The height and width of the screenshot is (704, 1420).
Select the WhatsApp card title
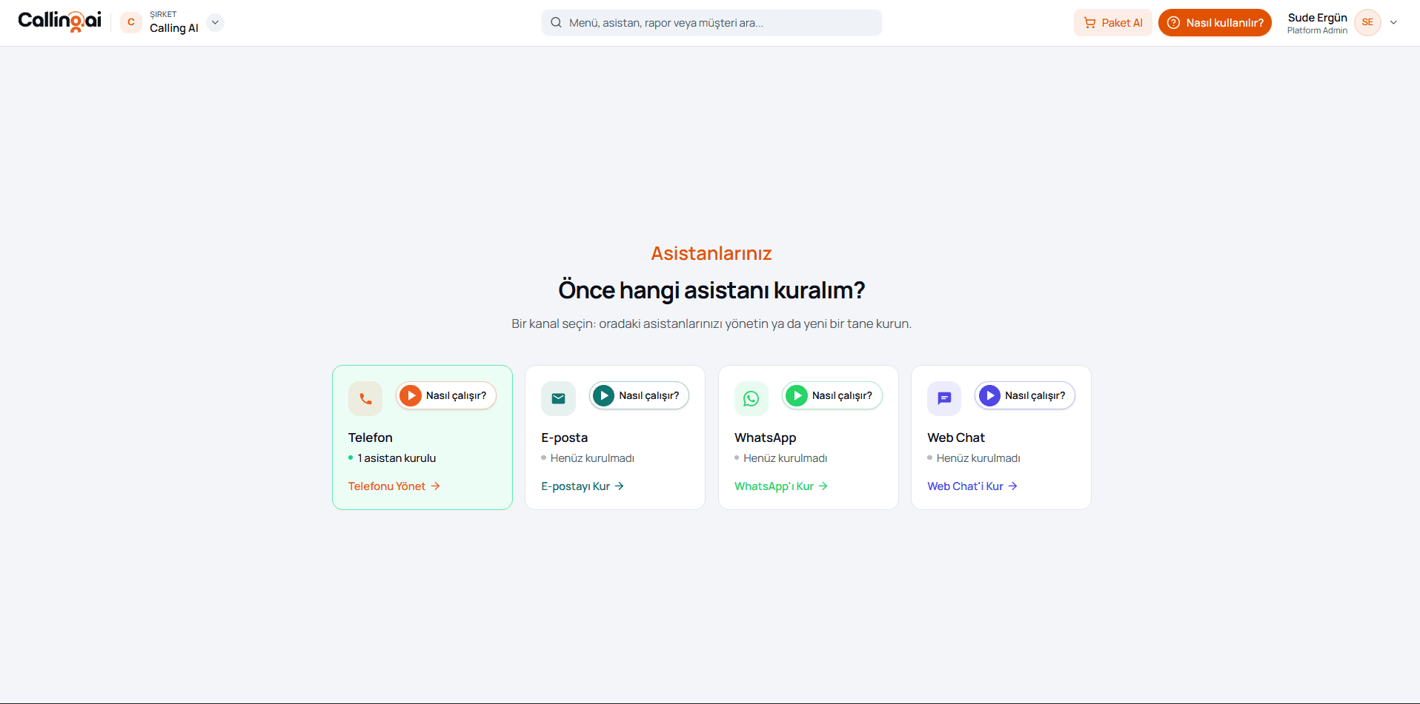766,438
